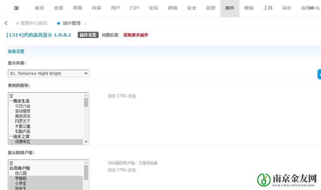Viewport: 321px width, 190px height.
Task: Open the 插件 section in top menu
Action: coord(230,8)
